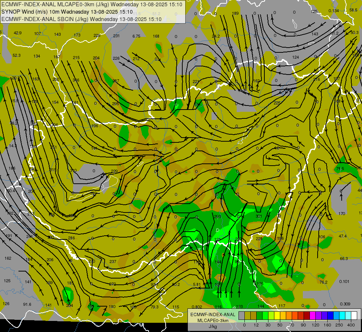Click the map value 79.3
The height and width of the screenshot is (332, 362).
click(x=155, y=307)
